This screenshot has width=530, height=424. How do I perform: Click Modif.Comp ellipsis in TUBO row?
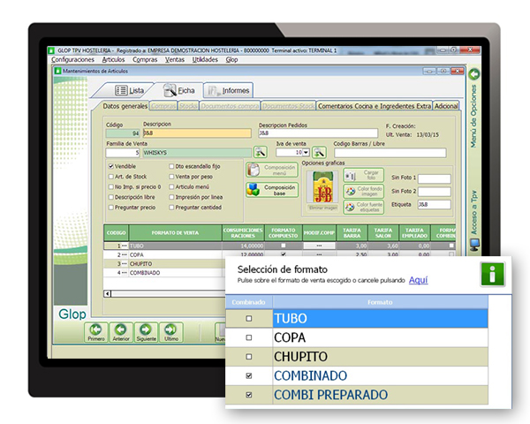[319, 246]
